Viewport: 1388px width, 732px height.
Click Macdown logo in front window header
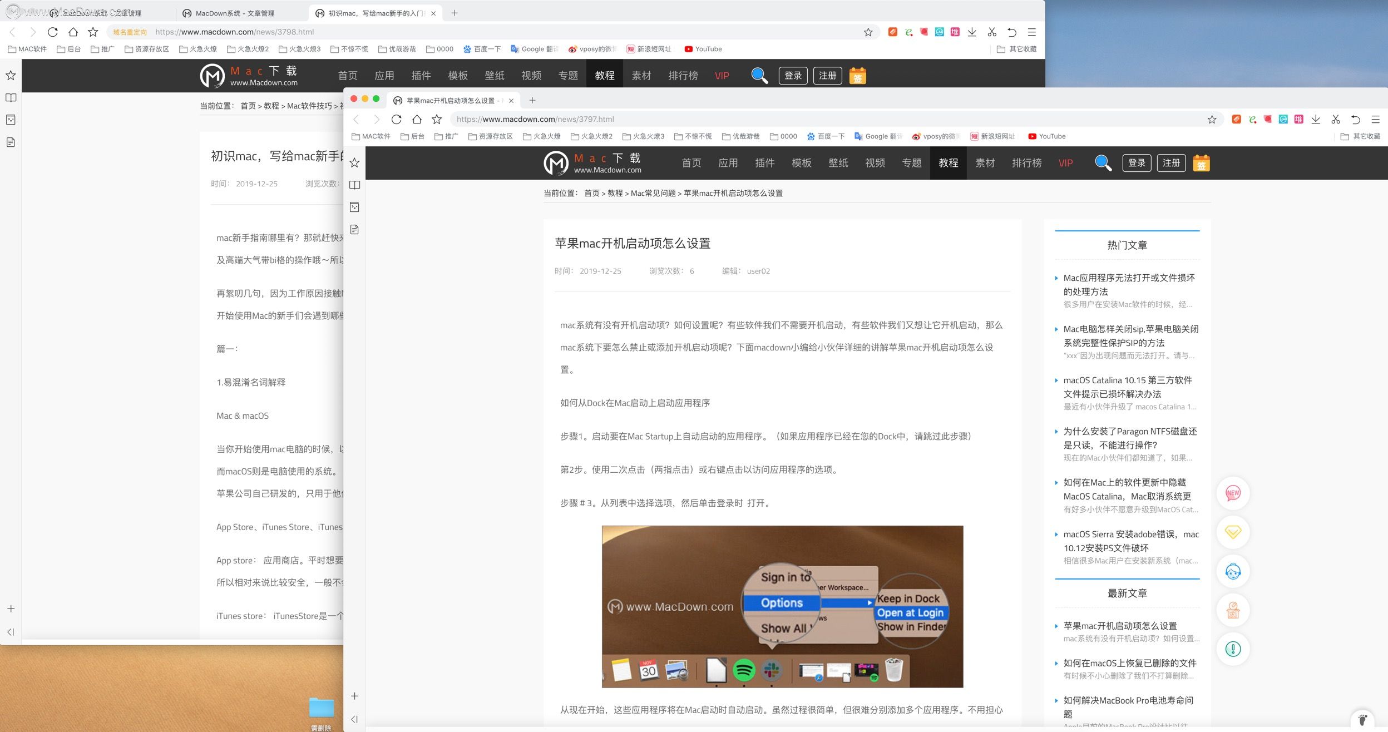[x=592, y=163]
